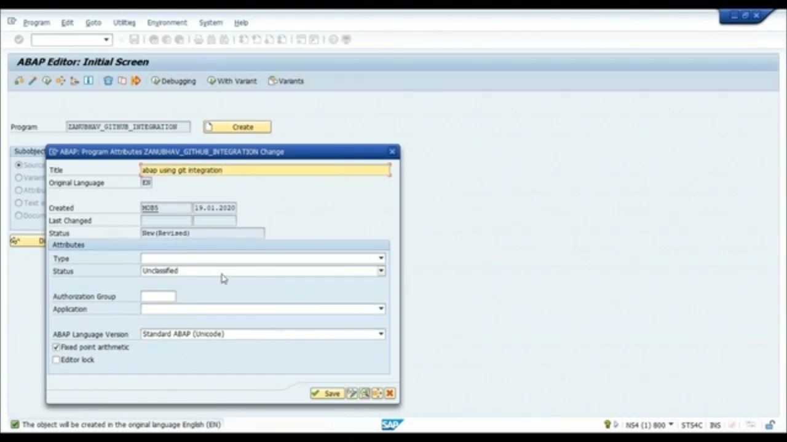The height and width of the screenshot is (442, 787).
Task: Click the Activate wand icon
Action: (x=33, y=80)
